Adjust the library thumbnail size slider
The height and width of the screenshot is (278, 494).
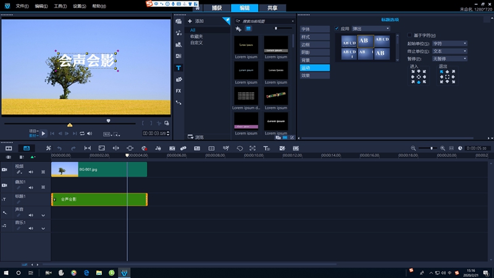pos(275,28)
